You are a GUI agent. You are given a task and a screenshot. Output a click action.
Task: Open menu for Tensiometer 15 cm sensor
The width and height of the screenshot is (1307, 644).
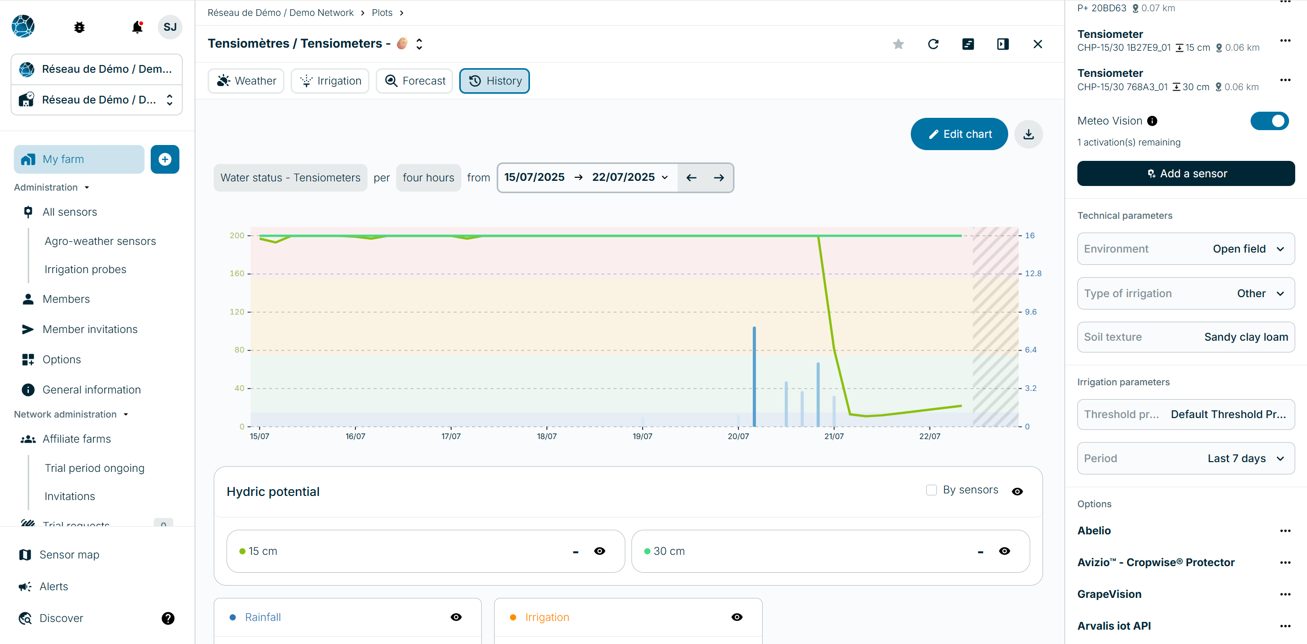(x=1285, y=41)
